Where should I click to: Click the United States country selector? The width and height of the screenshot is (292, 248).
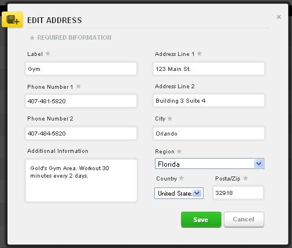point(179,193)
